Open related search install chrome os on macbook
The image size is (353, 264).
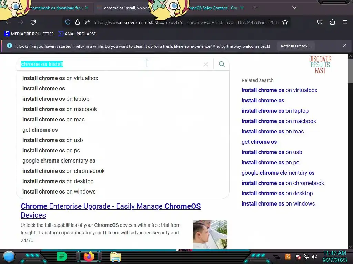pyautogui.click(x=279, y=121)
